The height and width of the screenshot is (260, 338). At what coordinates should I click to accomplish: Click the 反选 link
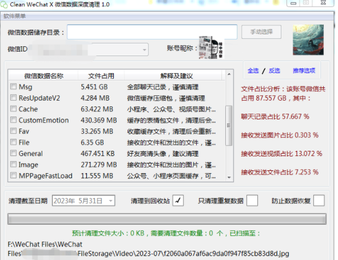275,71
